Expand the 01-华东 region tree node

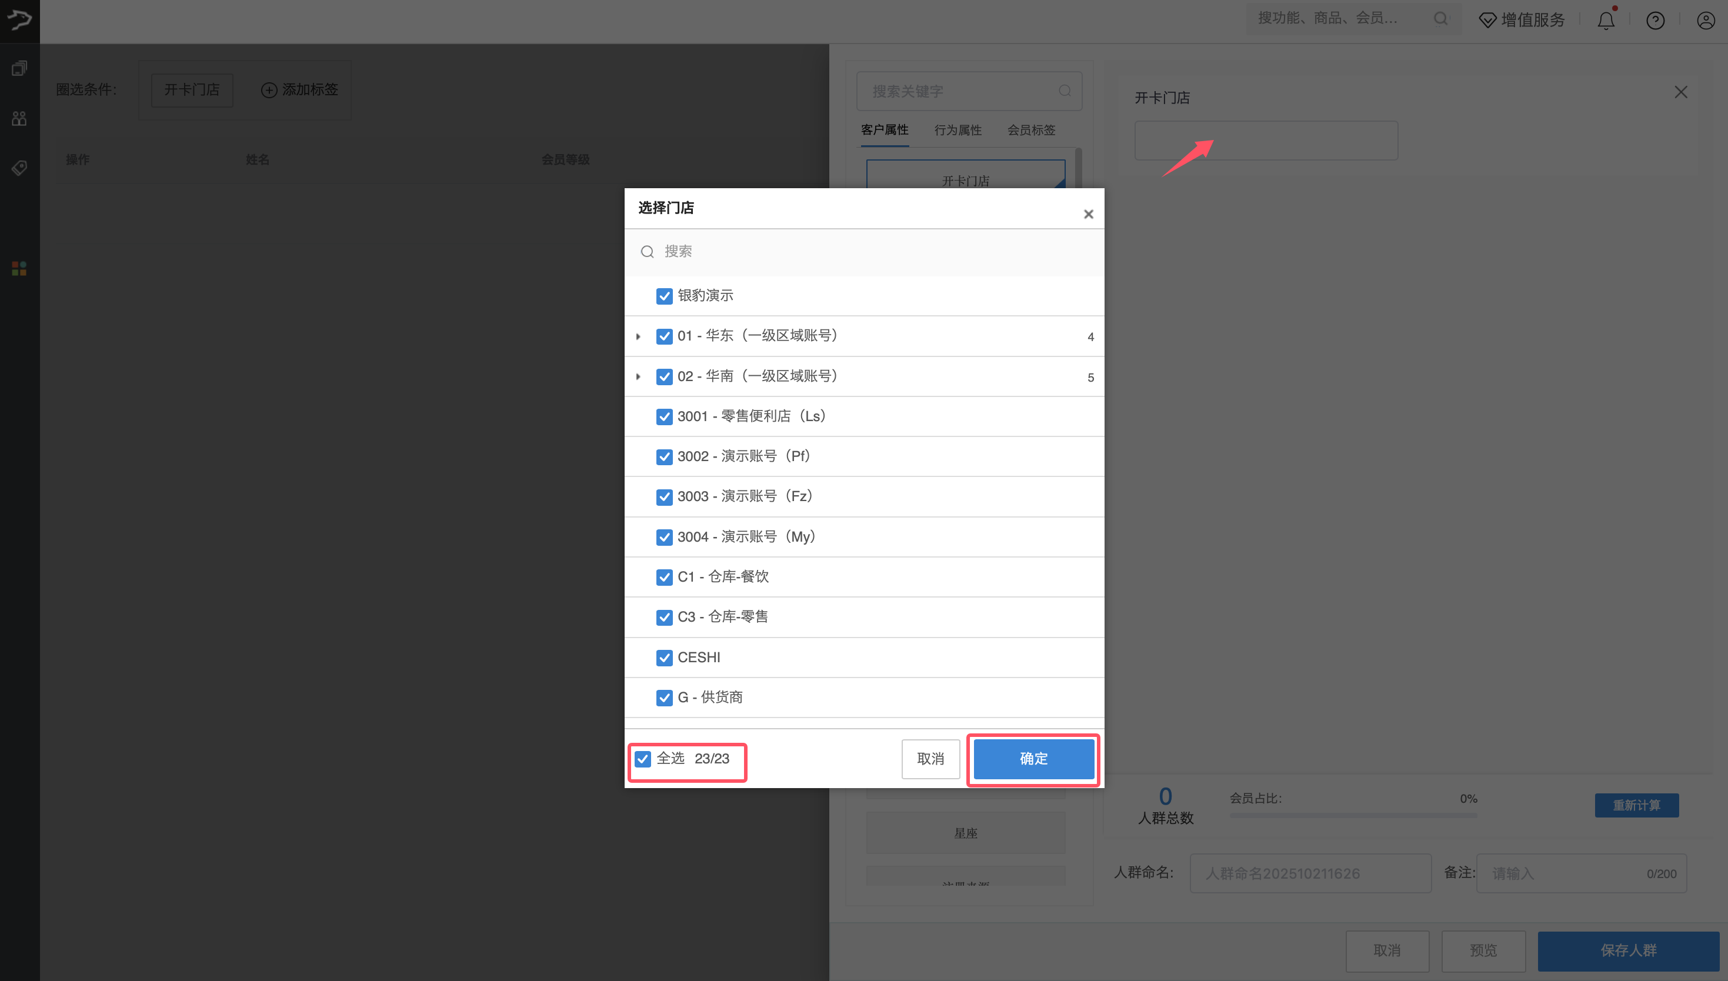639,336
